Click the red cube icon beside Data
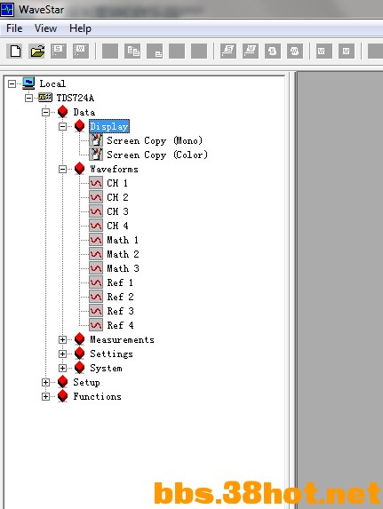 click(x=63, y=112)
